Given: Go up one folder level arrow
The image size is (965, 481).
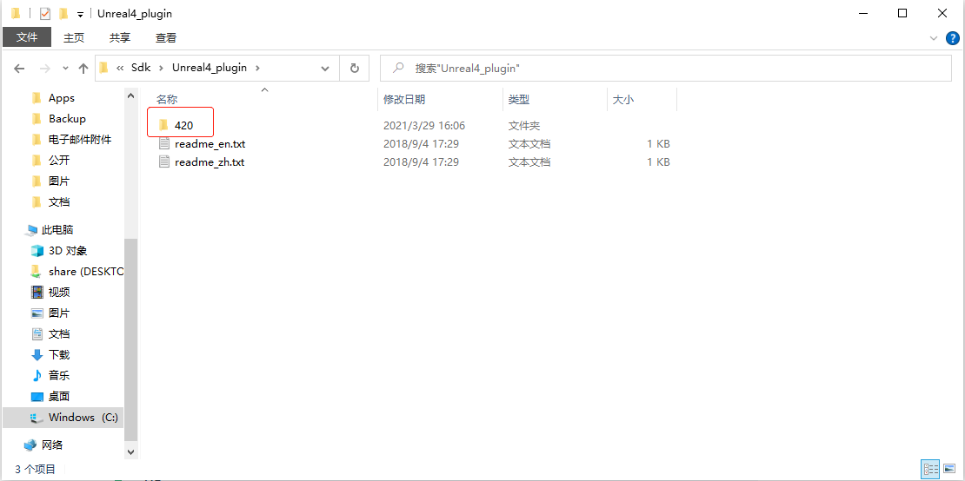Looking at the screenshot, I should click(83, 69).
